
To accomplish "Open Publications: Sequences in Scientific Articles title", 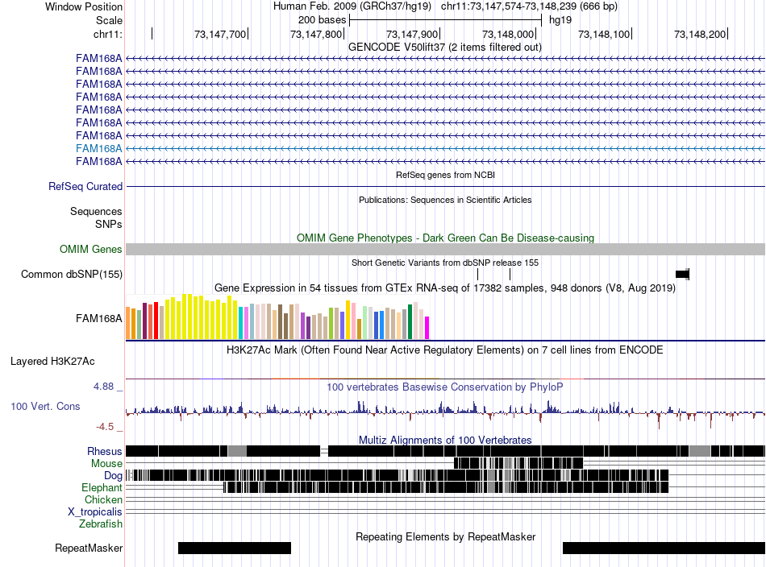I will tap(445, 200).
